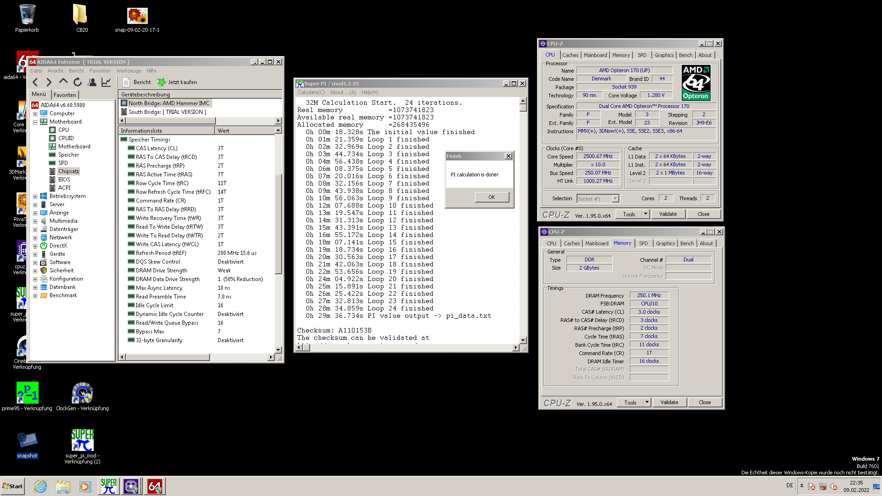Click the Bericht report toolbar button
The image size is (882, 496).
point(137,82)
